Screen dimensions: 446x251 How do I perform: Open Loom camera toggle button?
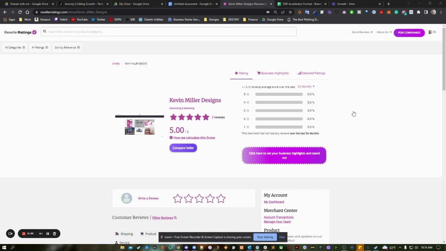(10, 234)
